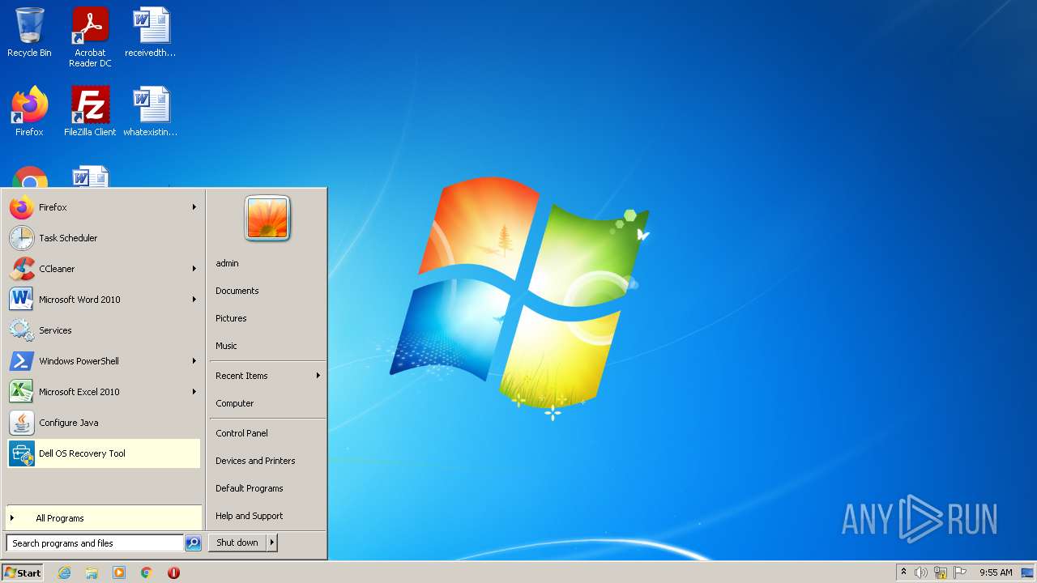Viewport: 1037px width, 583px height.
Task: Open the volume speaker tray icon
Action: 921,572
